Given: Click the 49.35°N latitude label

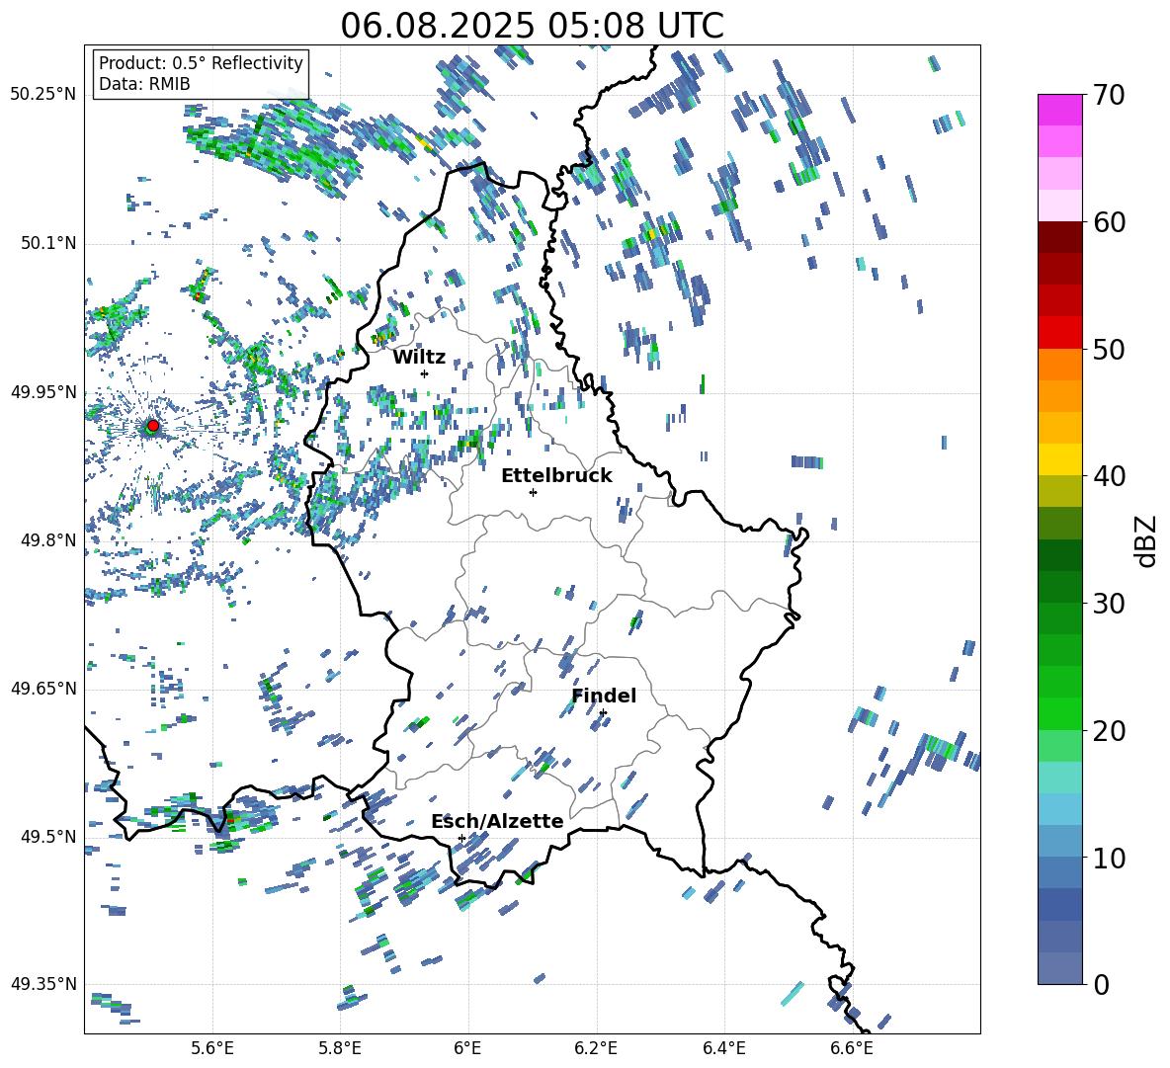Looking at the screenshot, I should (x=43, y=984).
